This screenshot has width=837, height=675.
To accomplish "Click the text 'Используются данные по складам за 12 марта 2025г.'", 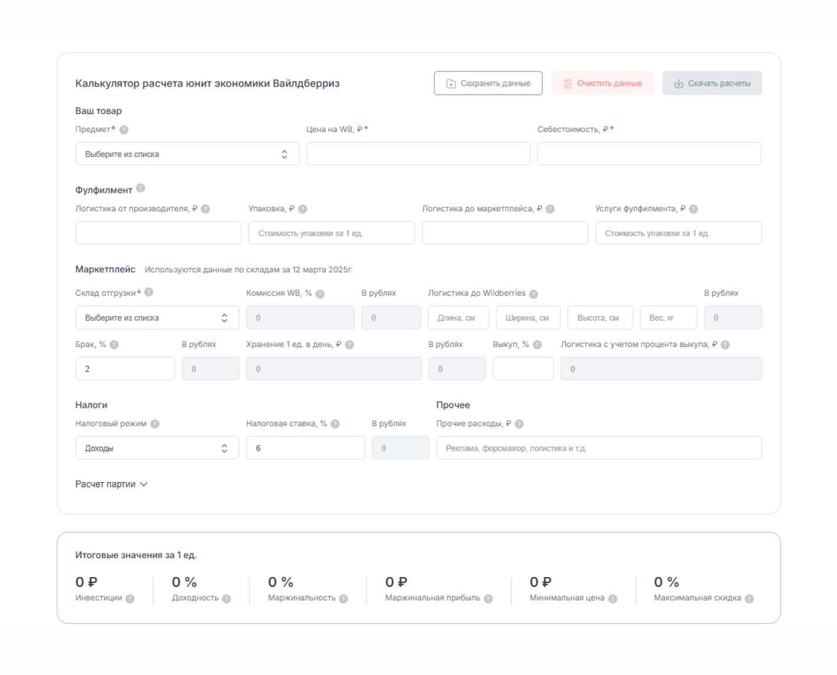I will pos(249,270).
